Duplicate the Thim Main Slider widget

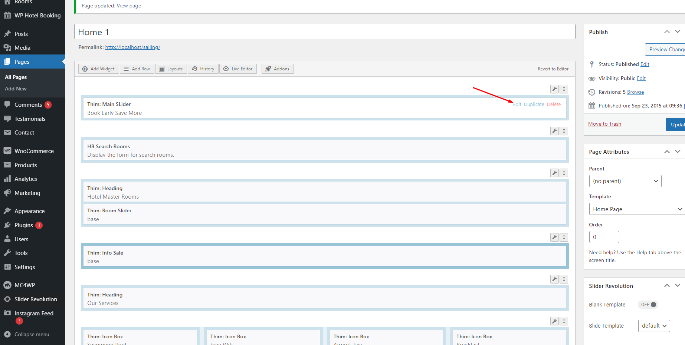[x=534, y=104]
